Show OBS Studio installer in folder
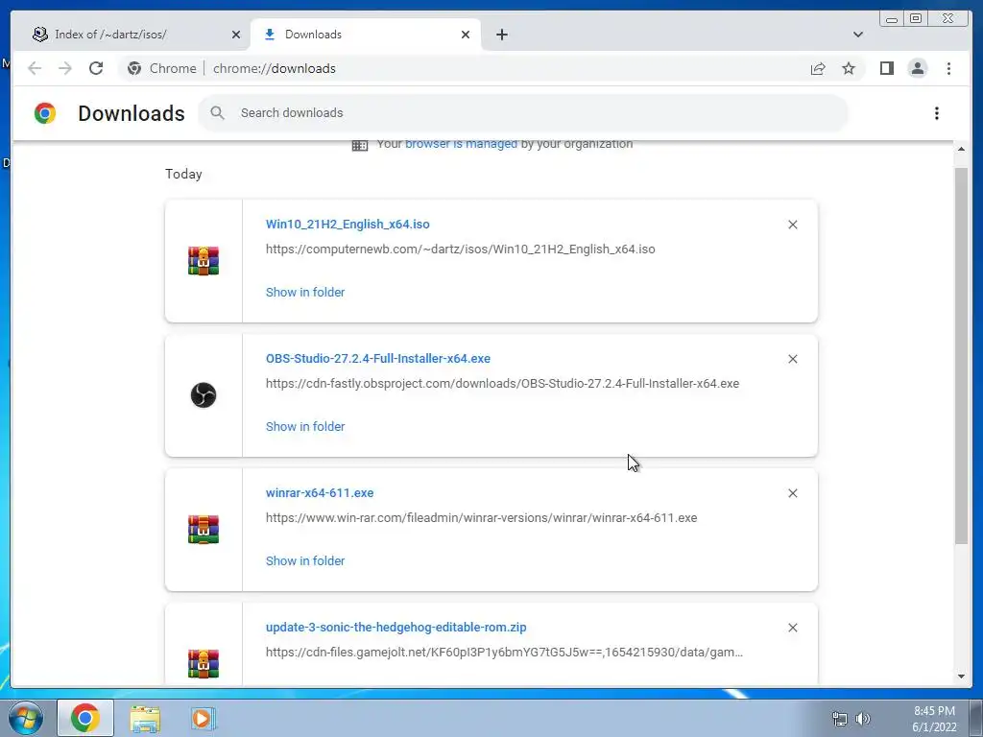Viewport: 983px width, 737px height. click(305, 427)
